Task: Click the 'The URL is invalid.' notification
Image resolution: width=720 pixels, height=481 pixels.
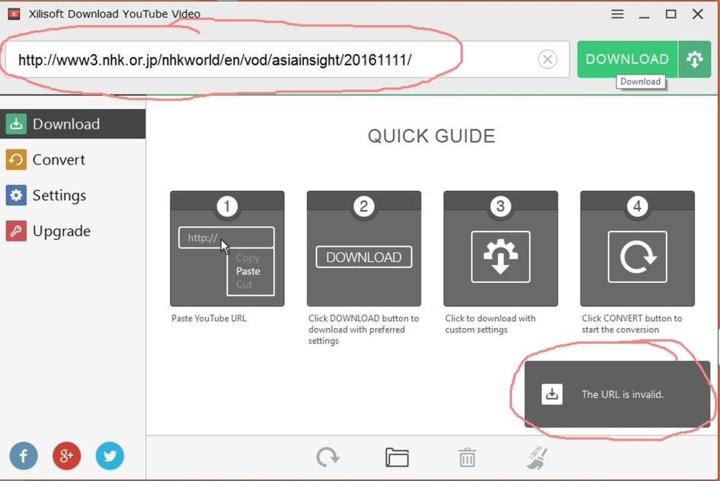Action: click(618, 394)
